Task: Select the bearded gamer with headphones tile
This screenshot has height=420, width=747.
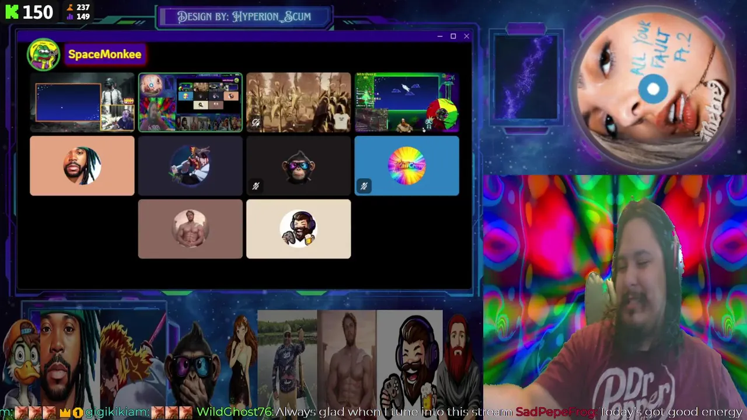Action: [x=298, y=229]
